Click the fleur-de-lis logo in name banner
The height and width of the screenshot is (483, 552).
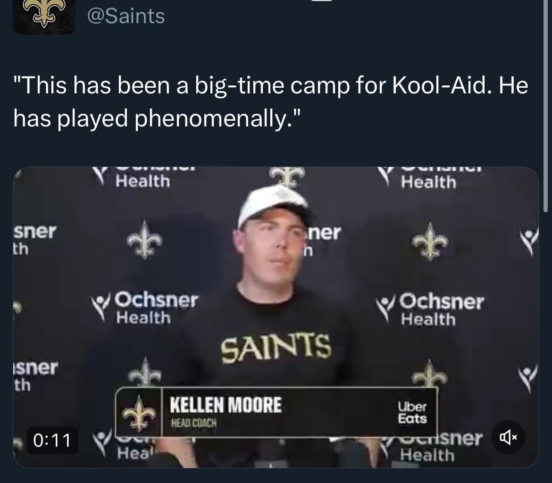coord(139,413)
